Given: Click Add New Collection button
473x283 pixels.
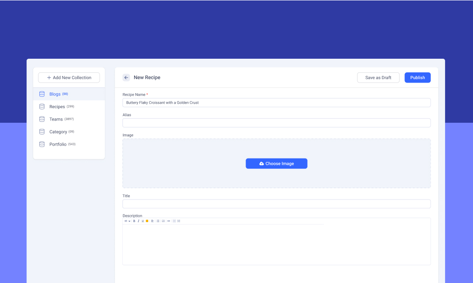Looking at the screenshot, I should click(x=69, y=78).
